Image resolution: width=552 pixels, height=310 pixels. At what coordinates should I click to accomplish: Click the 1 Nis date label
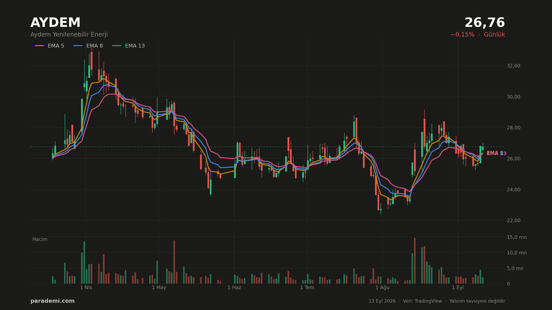tap(86, 288)
